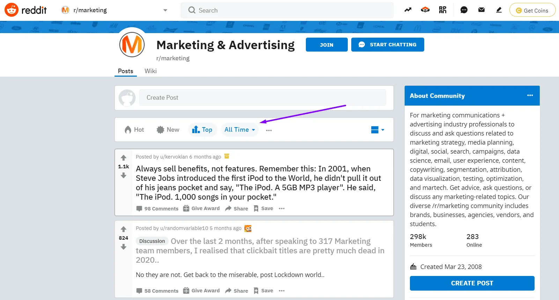This screenshot has width=559, height=300.
Task: Open About Community options ellipsis
Action: tap(530, 95)
